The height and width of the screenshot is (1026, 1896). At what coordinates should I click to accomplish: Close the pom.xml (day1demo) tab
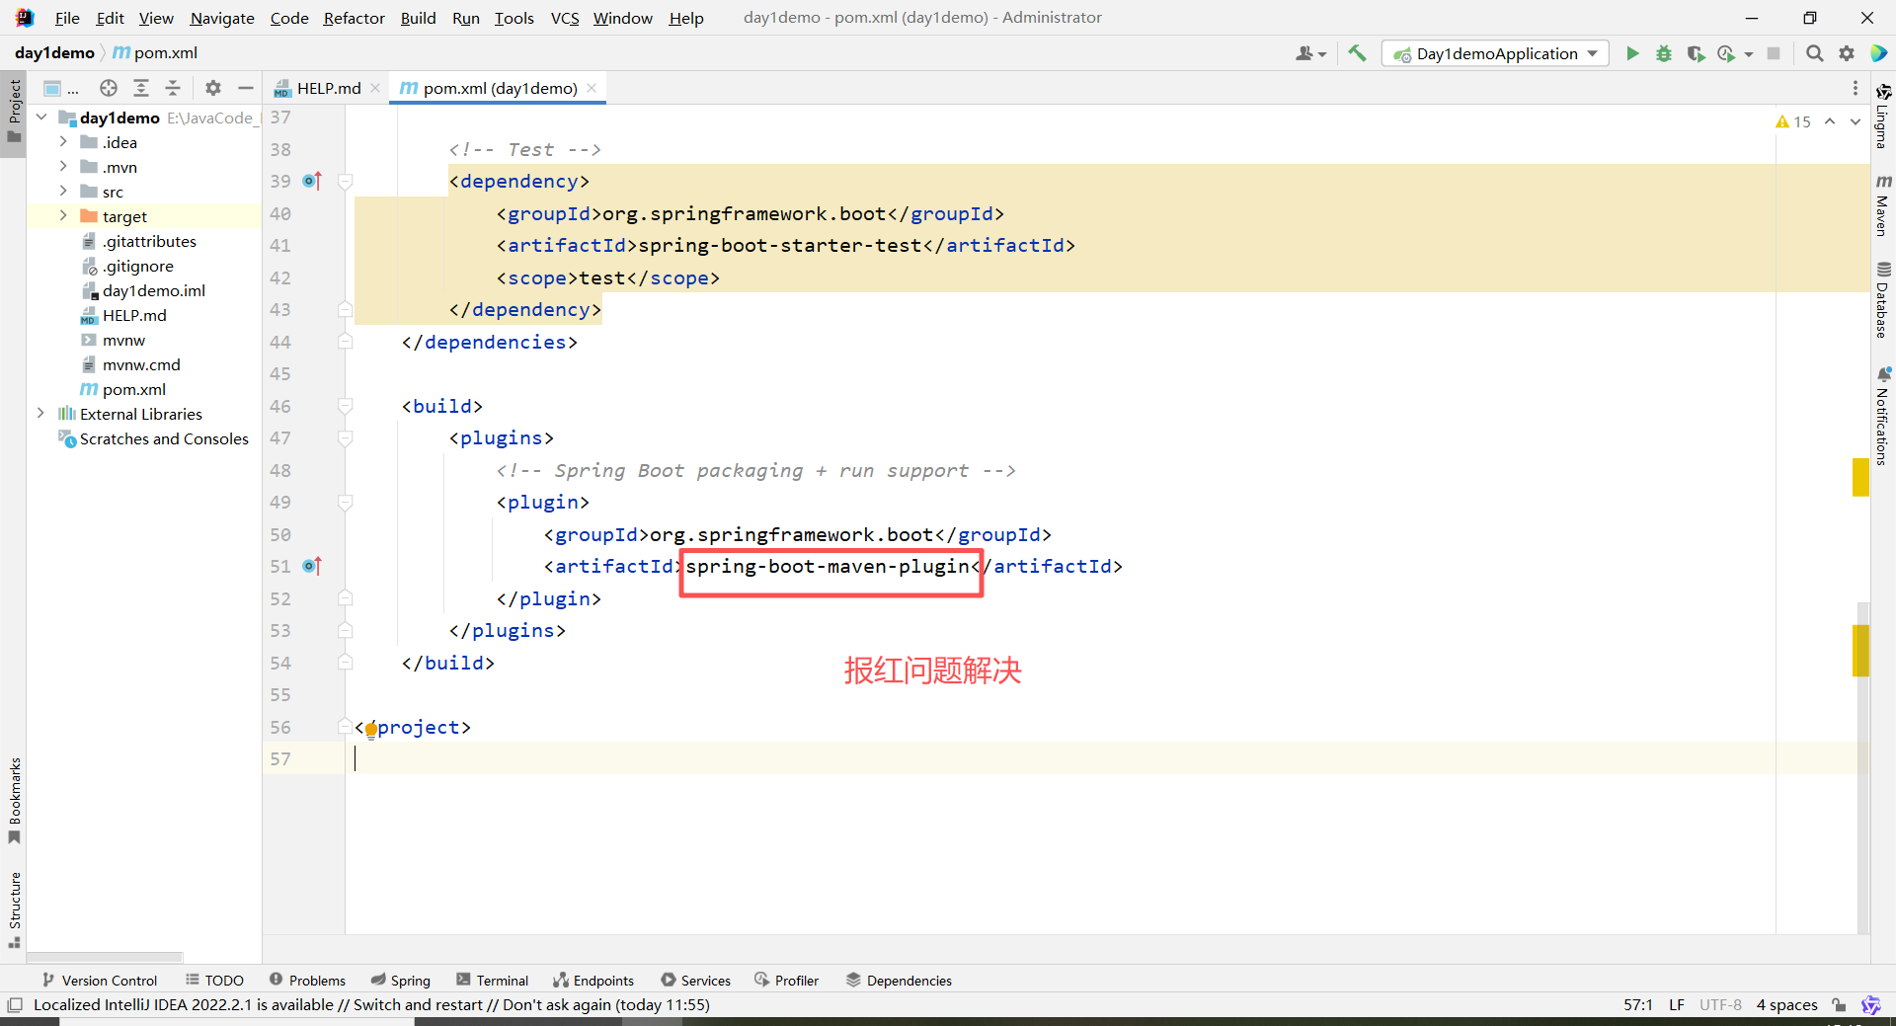(592, 88)
